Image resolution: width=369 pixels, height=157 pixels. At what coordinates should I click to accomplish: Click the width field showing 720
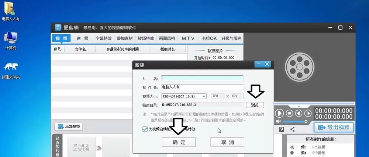(x=218, y=96)
